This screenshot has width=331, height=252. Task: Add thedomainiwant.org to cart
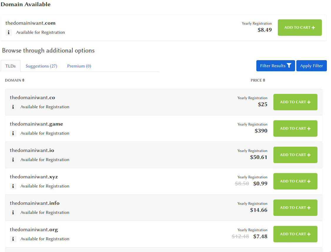[x=295, y=234]
